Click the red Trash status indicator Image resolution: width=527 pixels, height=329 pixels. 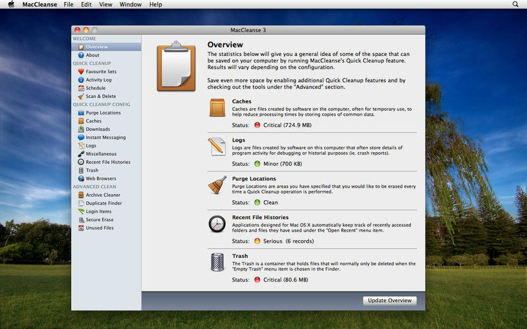(257, 280)
